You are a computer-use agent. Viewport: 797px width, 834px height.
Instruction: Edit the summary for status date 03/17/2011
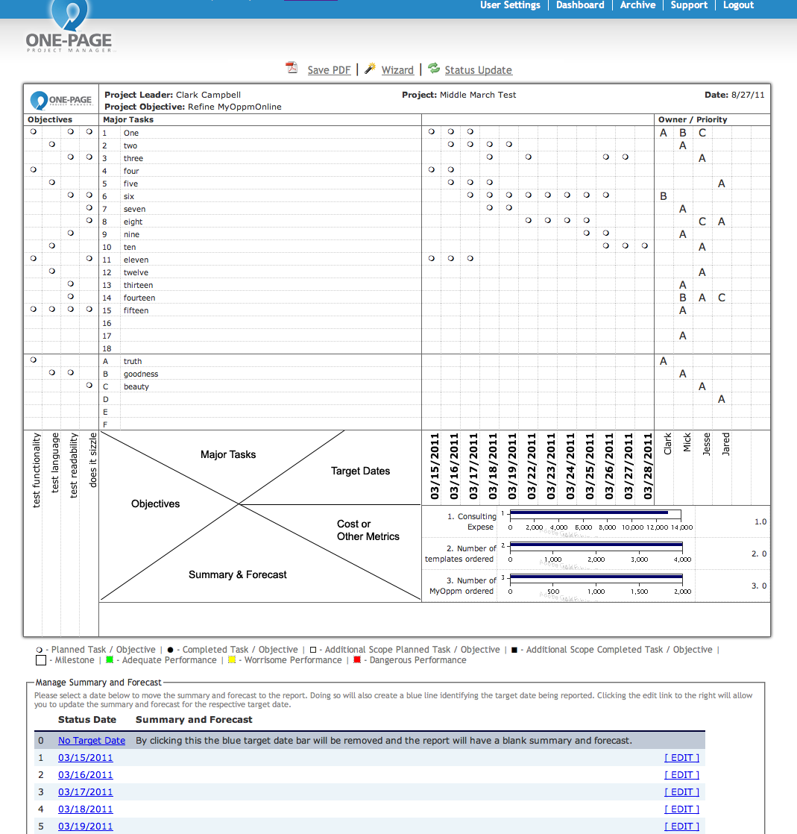click(x=681, y=792)
